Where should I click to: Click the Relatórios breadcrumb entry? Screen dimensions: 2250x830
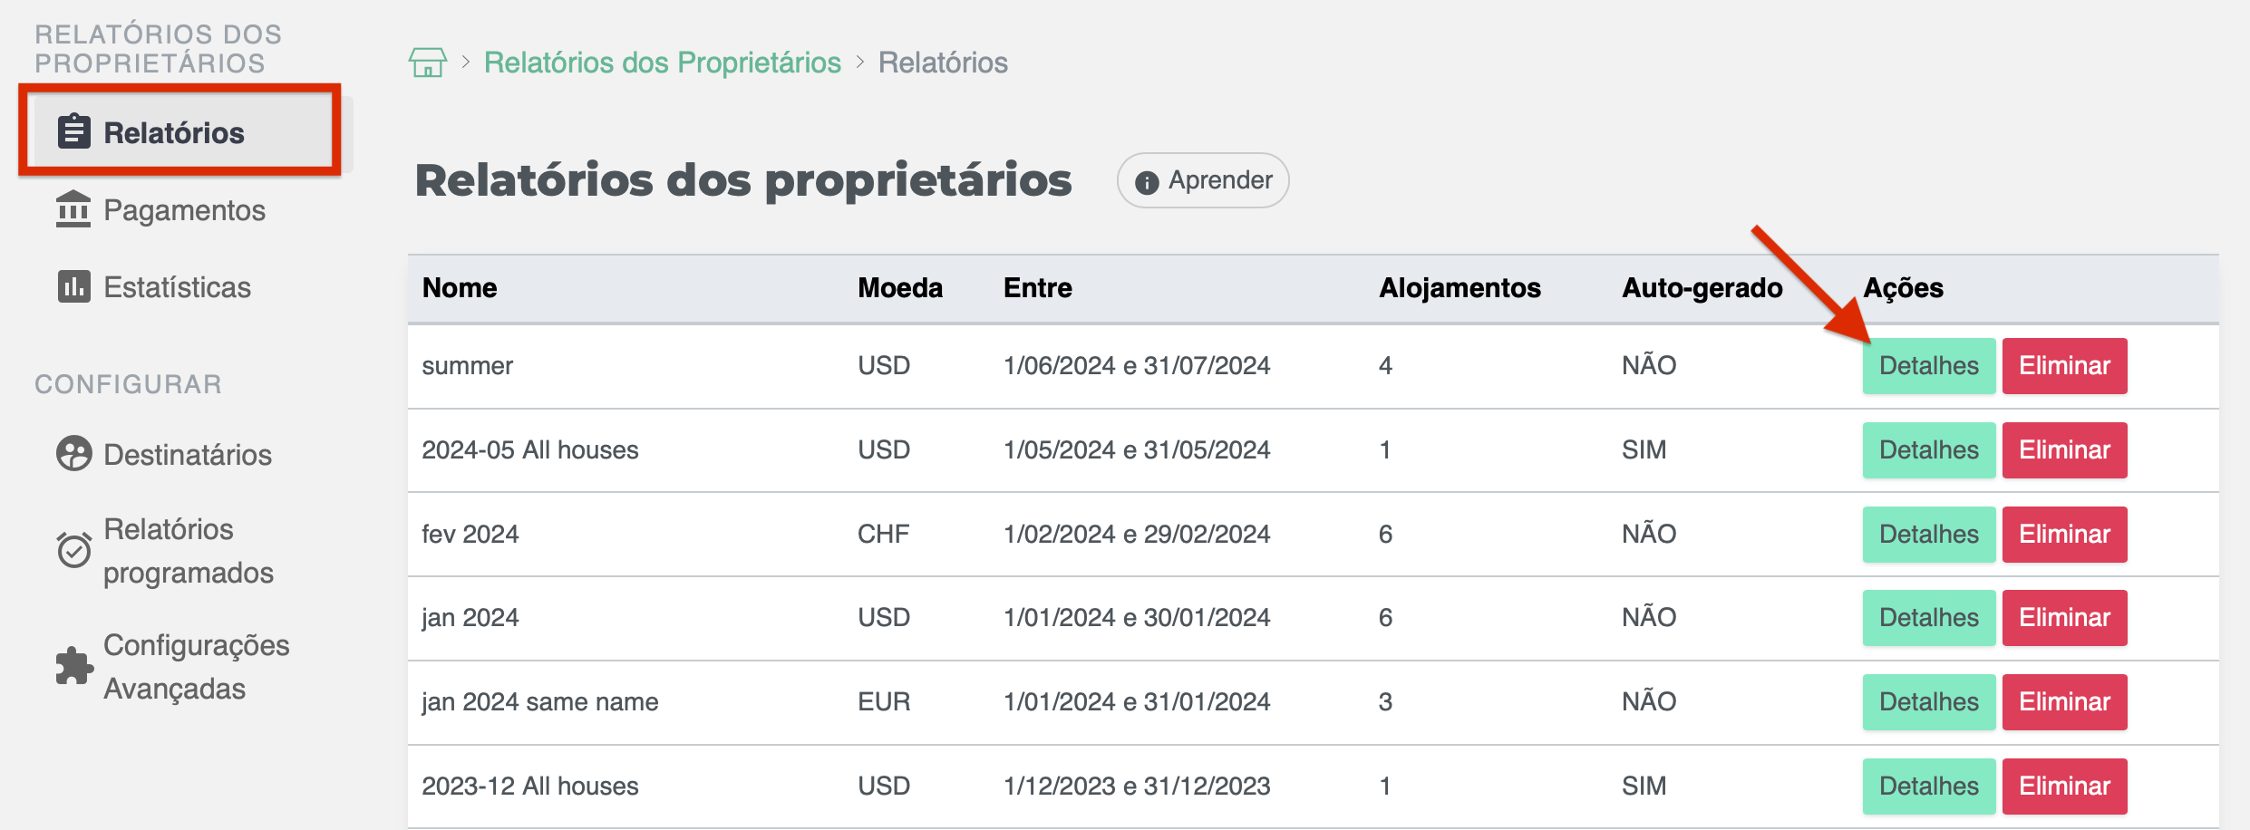(943, 62)
